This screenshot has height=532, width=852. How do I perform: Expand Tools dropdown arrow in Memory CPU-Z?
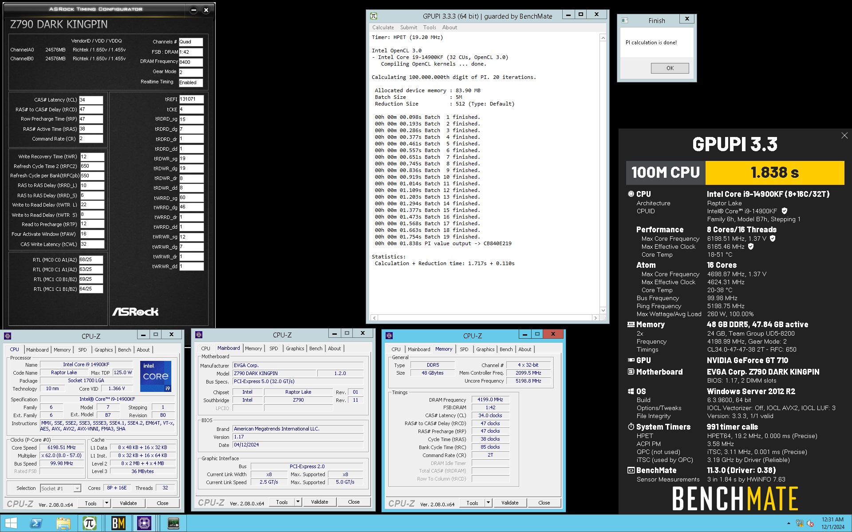coord(488,503)
